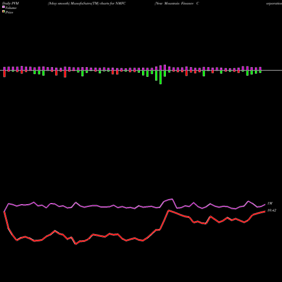
Task: Click the MunafaSutra charts for NMFC heading
Action: [x=87, y=3]
